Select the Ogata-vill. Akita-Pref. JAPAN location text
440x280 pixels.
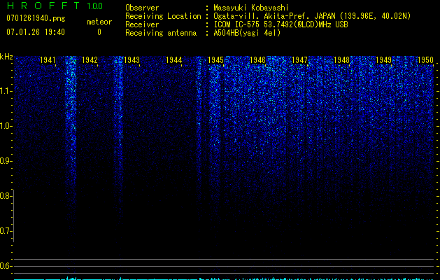(x=312, y=16)
